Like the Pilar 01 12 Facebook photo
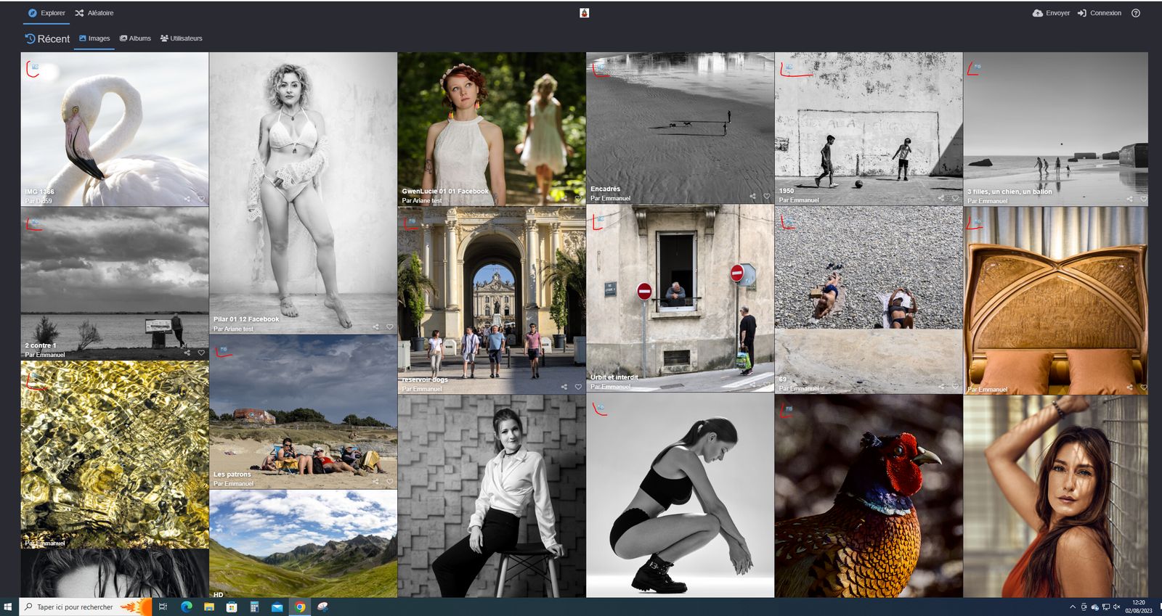 (390, 327)
